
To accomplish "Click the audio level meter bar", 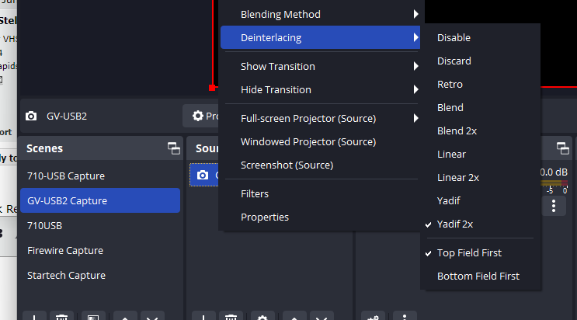I will 554,183.
